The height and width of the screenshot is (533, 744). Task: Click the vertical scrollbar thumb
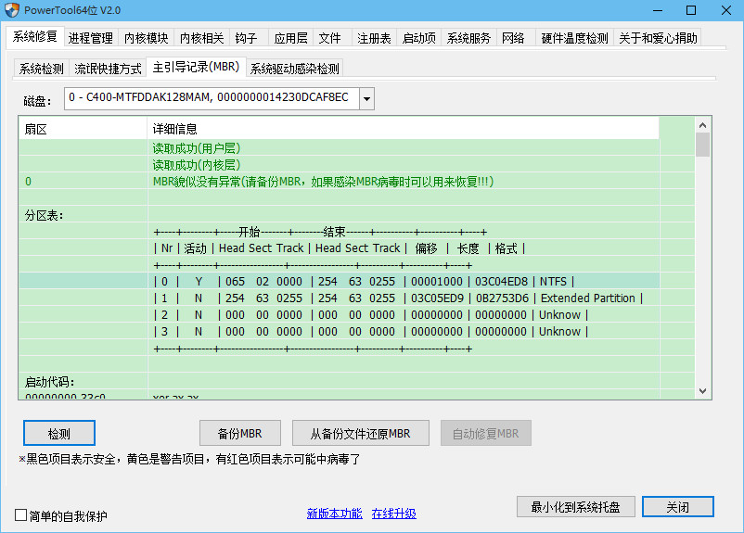click(x=703, y=145)
